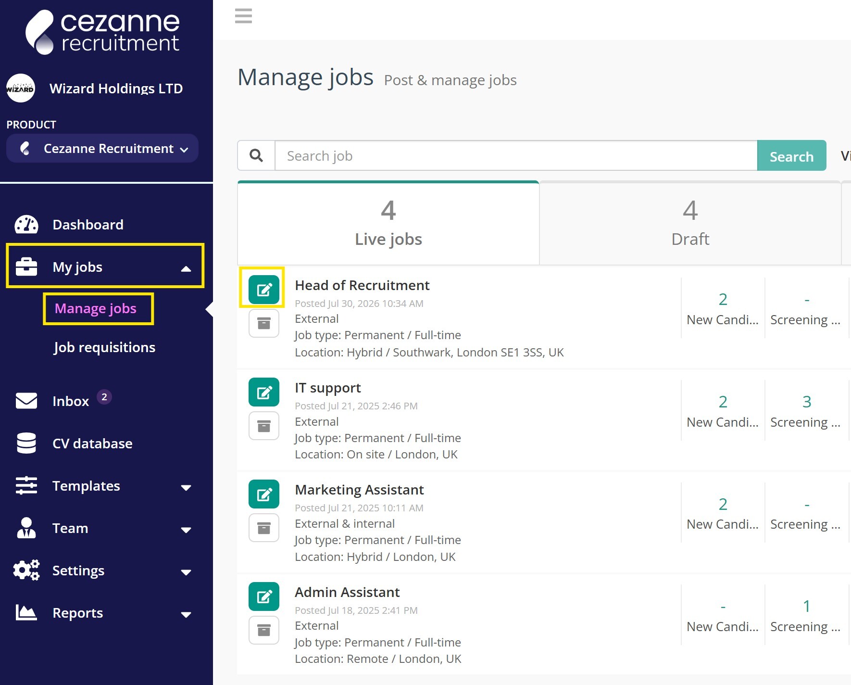851x685 pixels.
Task: Open the Head of Recruitment job title
Action: [x=362, y=285]
